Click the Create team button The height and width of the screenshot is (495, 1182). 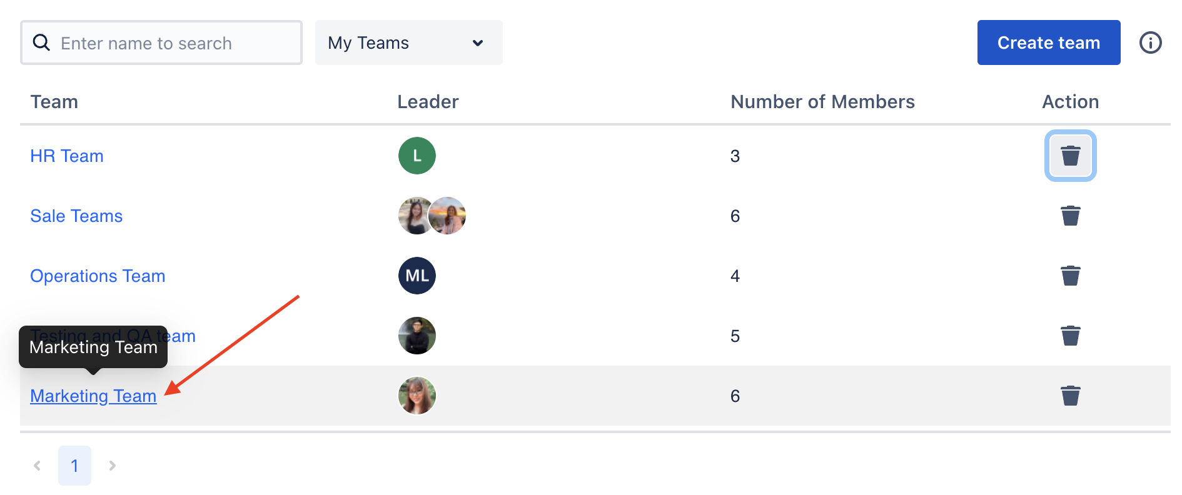[1049, 42]
